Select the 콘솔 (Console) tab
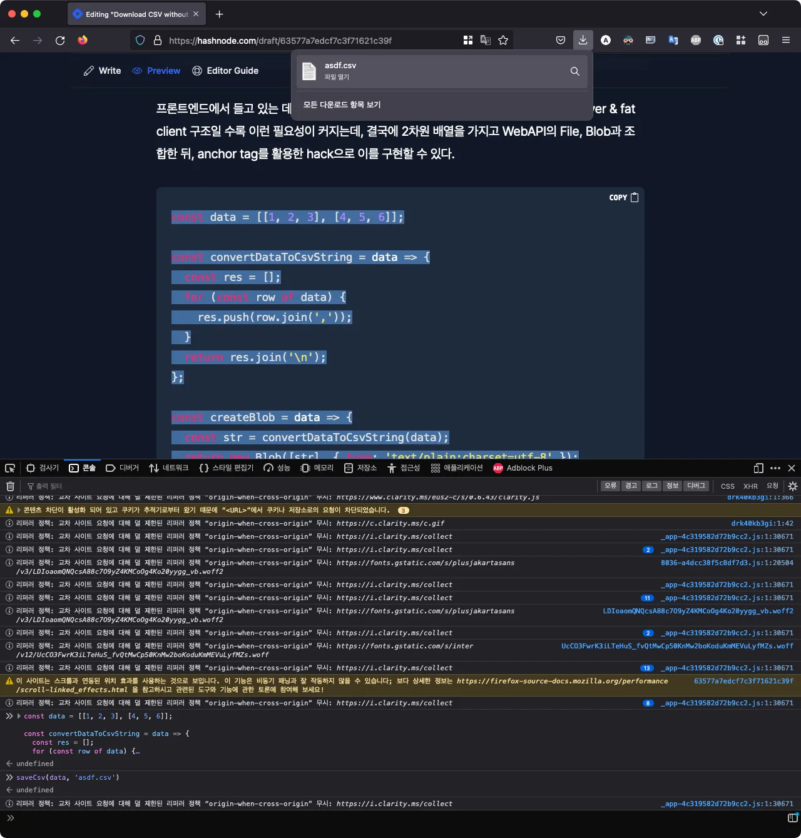The image size is (801, 838). 82,468
